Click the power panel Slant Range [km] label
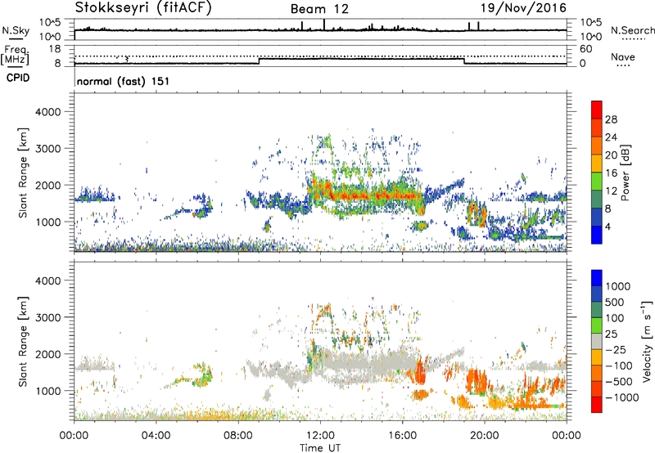This screenshot has height=453, width=655. pos(23,173)
